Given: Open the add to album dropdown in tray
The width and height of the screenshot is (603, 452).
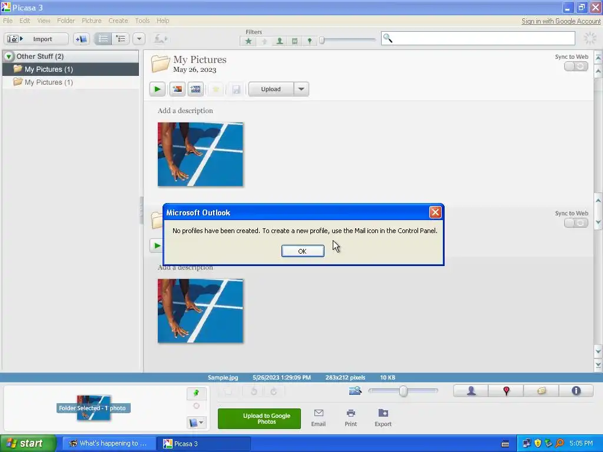Looking at the screenshot, I should point(197,423).
